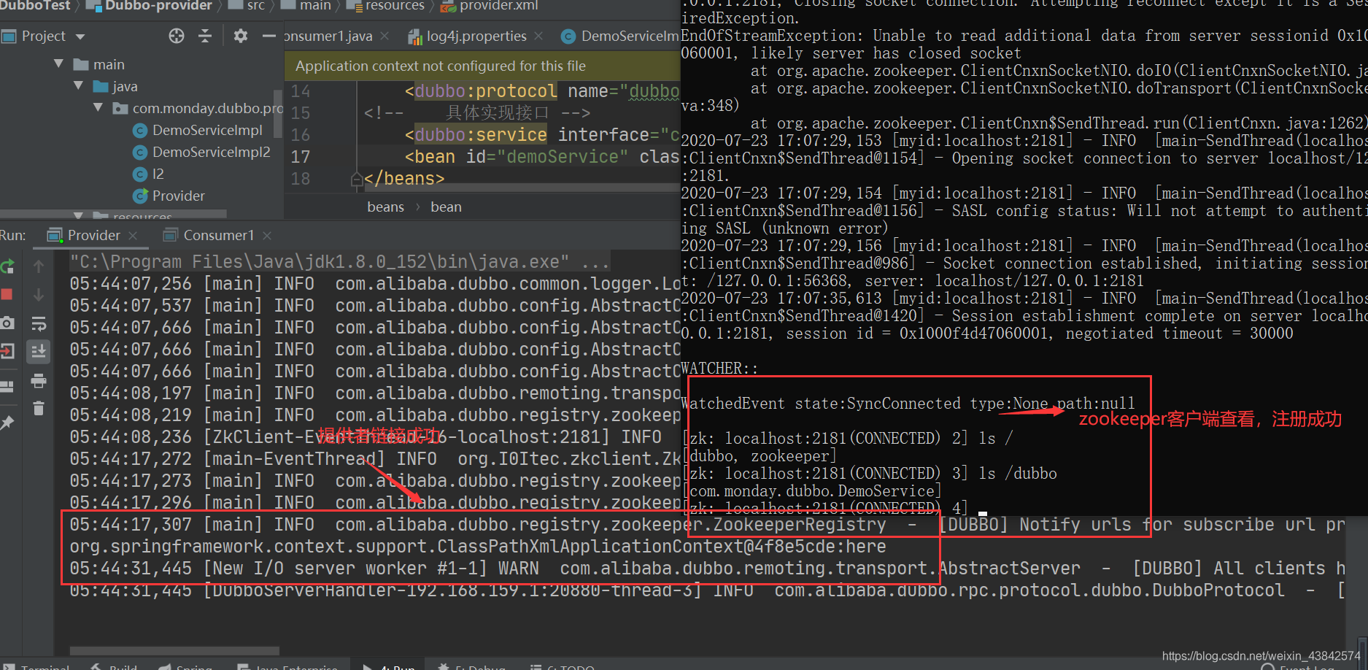This screenshot has height=670, width=1368.
Task: Hide the Project tool window
Action: click(x=269, y=36)
